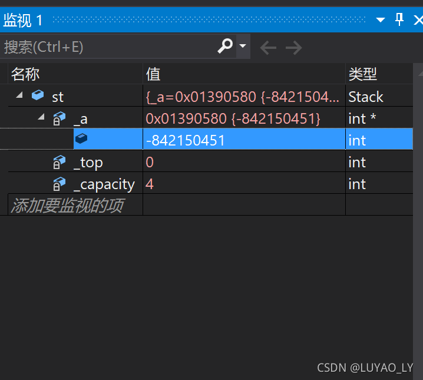This screenshot has height=380, width=423.
Task: Click the 类型 column header
Action: point(362,74)
